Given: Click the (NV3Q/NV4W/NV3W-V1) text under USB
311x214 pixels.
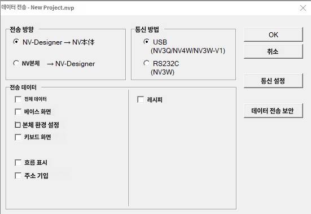Looking at the screenshot, I should point(188,51).
